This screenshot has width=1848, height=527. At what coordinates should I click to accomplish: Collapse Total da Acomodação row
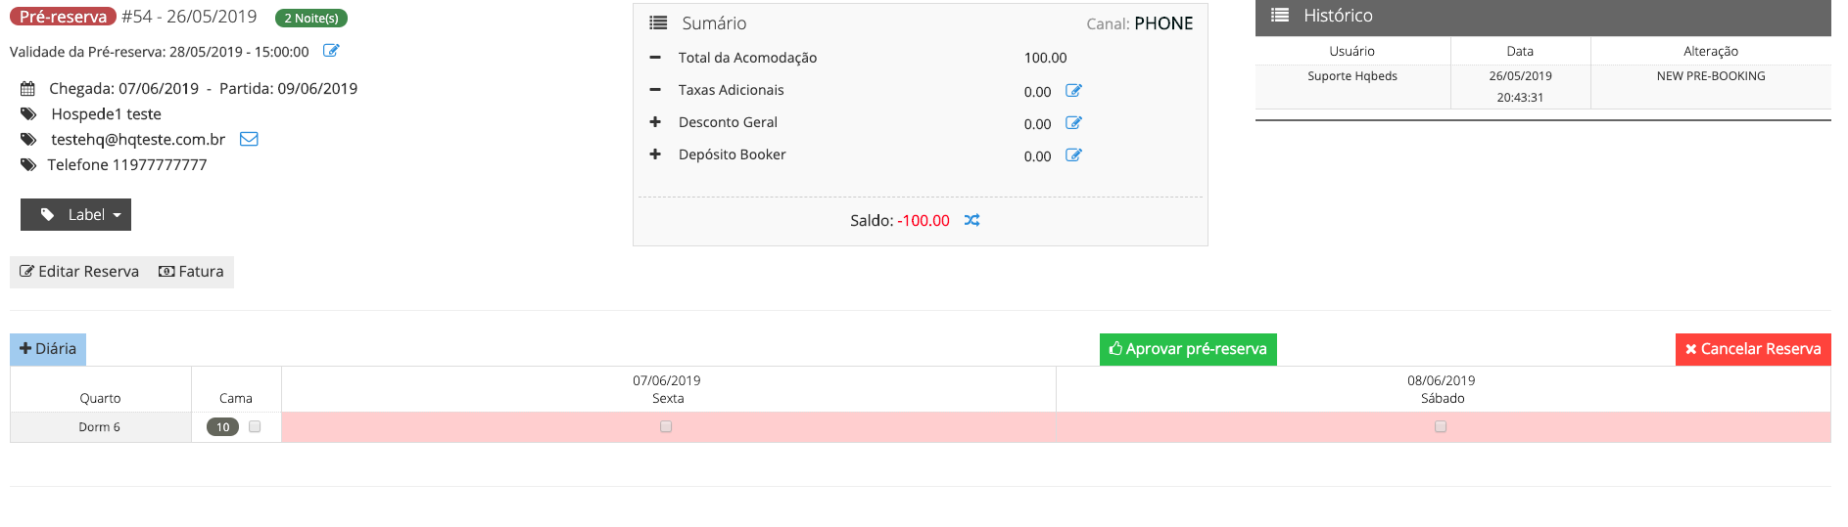[x=655, y=58]
